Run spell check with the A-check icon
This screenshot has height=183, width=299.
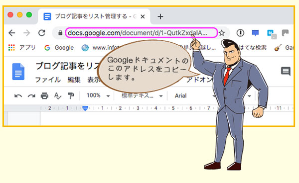58,95
